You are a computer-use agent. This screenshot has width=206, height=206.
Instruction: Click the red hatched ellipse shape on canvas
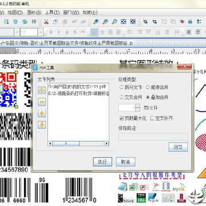tap(201, 142)
